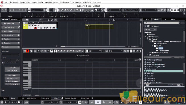Image resolution: width=186 pixels, height=105 pixels.
Task: Toggle the transport bar cycle loop button
Action: (92, 102)
